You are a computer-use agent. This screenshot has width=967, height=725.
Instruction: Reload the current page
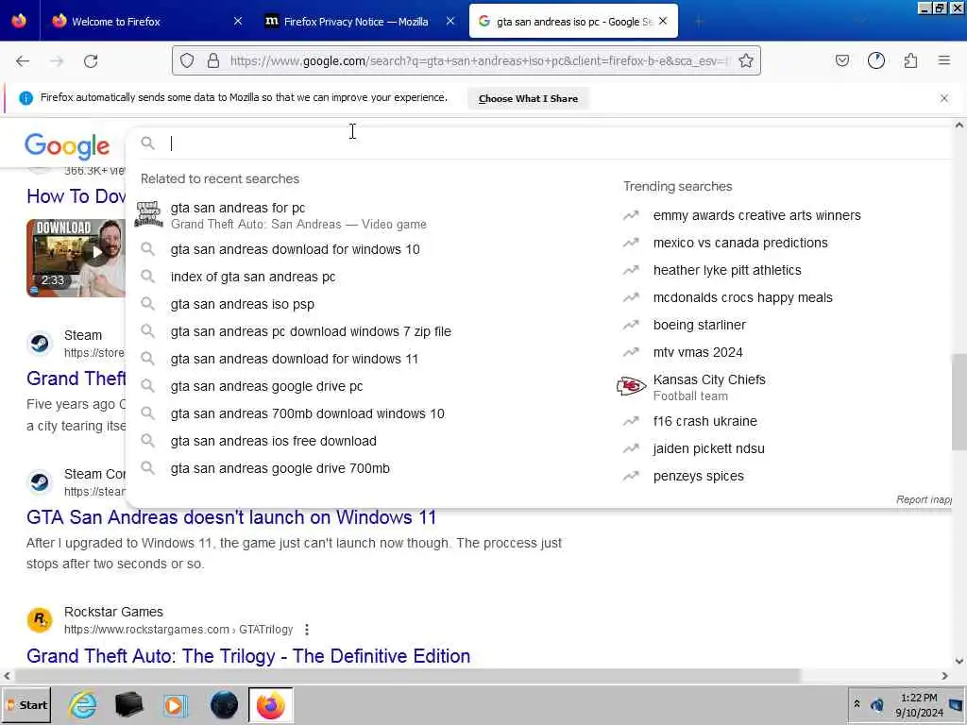(x=91, y=61)
